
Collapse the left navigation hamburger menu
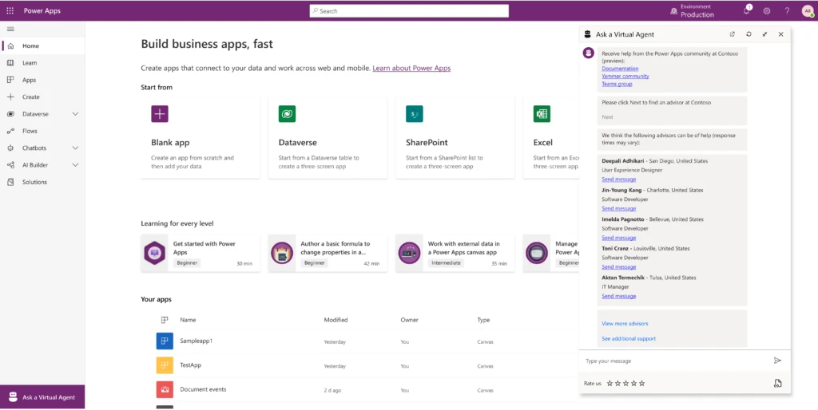(x=10, y=29)
